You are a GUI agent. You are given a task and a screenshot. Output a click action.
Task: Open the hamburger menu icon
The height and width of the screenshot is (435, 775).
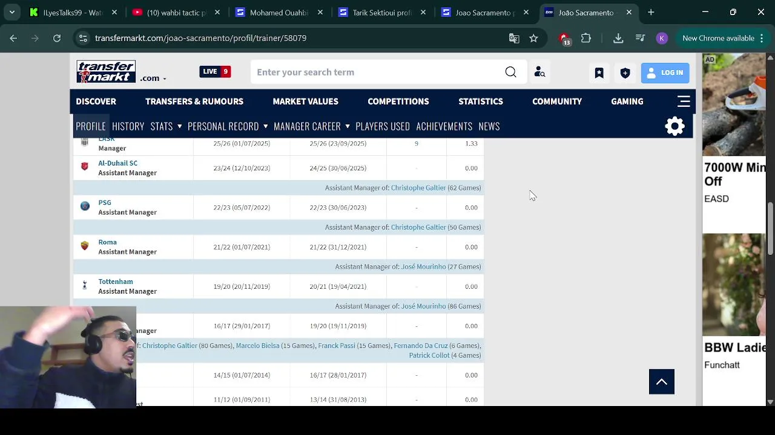tap(684, 101)
